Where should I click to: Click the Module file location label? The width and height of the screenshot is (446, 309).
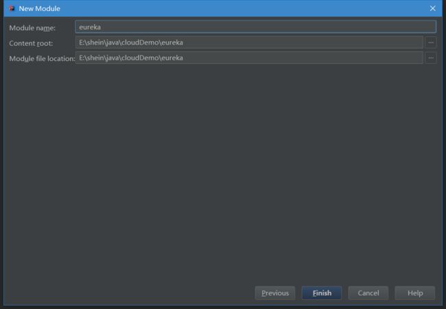(x=42, y=58)
